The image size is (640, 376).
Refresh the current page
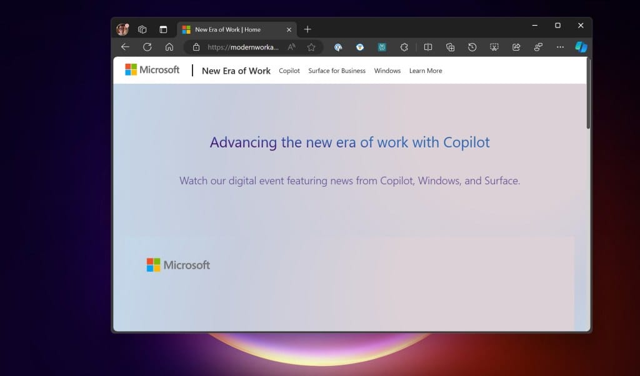click(x=147, y=47)
